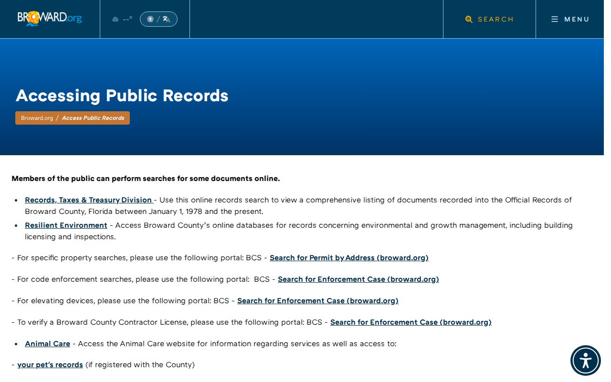Open Search for Permit by Address link
This screenshot has height=382, width=611.
(x=349, y=258)
